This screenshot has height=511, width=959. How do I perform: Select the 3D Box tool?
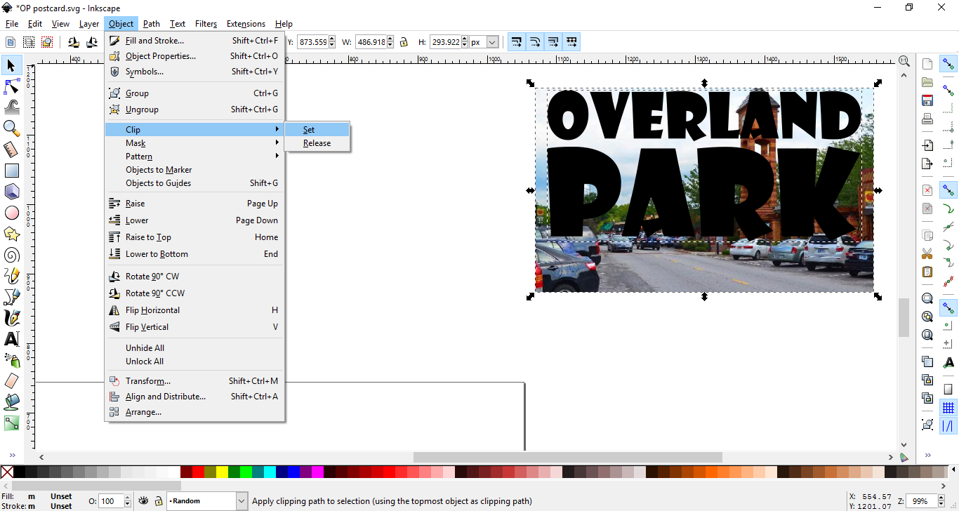click(11, 192)
